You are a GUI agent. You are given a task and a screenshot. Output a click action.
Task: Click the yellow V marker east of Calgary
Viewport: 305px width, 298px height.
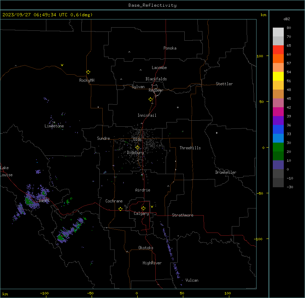pos(152,207)
